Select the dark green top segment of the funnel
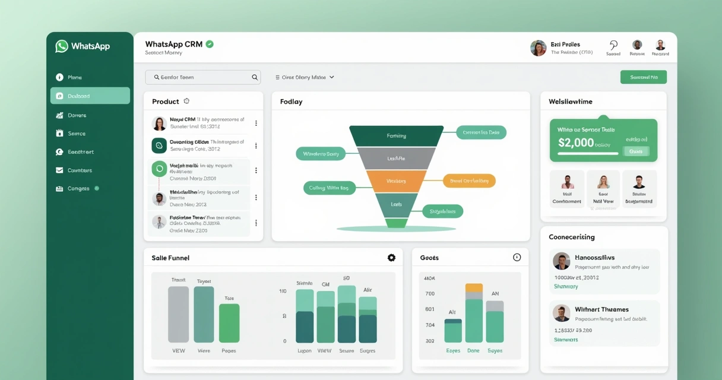This screenshot has width=722, height=380. coord(396,136)
